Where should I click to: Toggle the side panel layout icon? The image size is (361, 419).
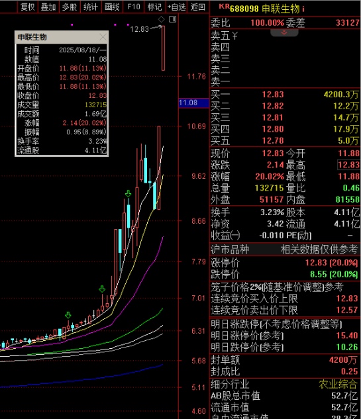[172, 19]
